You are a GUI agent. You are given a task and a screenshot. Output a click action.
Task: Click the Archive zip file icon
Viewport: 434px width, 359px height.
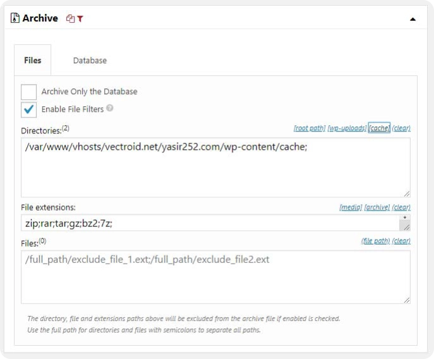click(x=15, y=18)
